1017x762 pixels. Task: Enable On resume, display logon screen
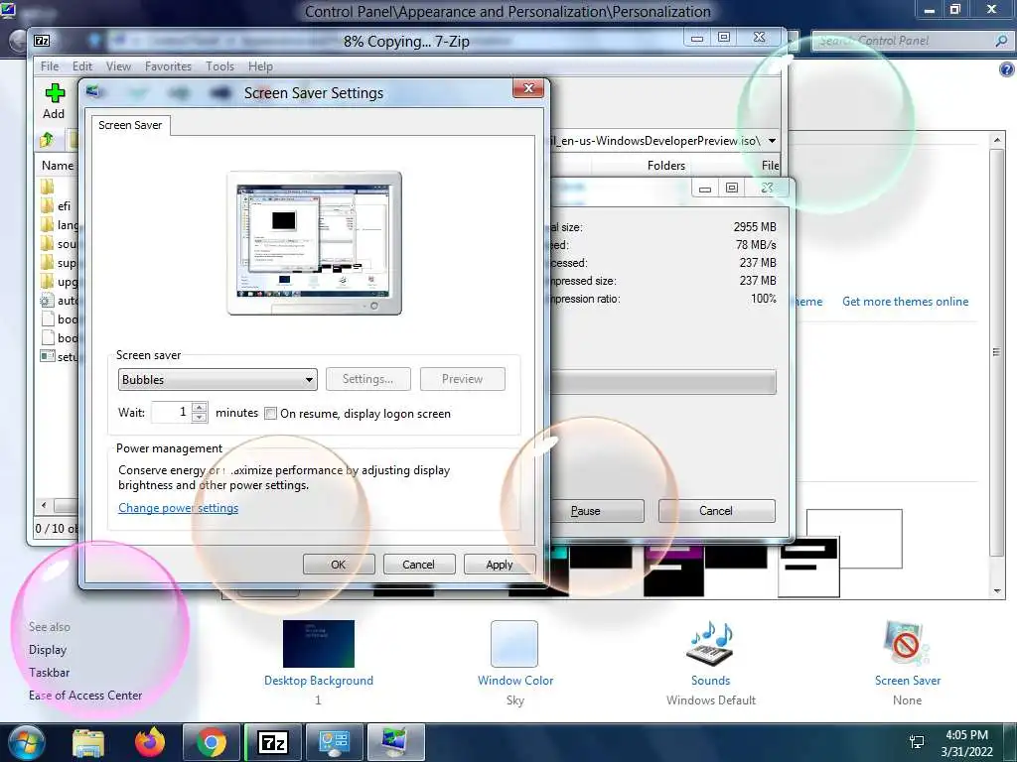point(271,414)
